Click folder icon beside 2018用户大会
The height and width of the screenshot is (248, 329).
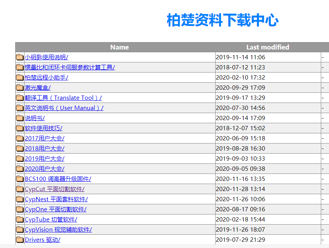[x=20, y=148]
